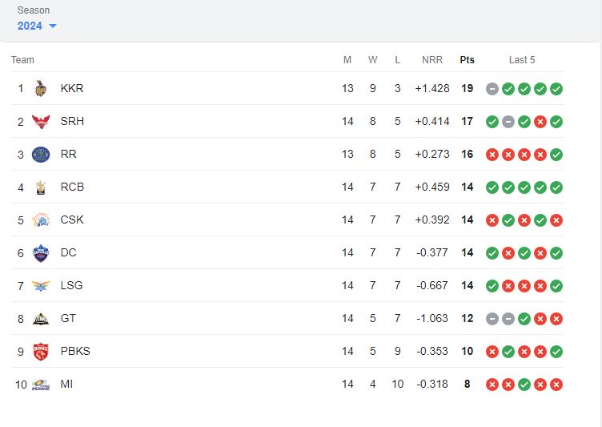The image size is (602, 427).
Task: Click the NRR column header
Action: pyautogui.click(x=432, y=60)
